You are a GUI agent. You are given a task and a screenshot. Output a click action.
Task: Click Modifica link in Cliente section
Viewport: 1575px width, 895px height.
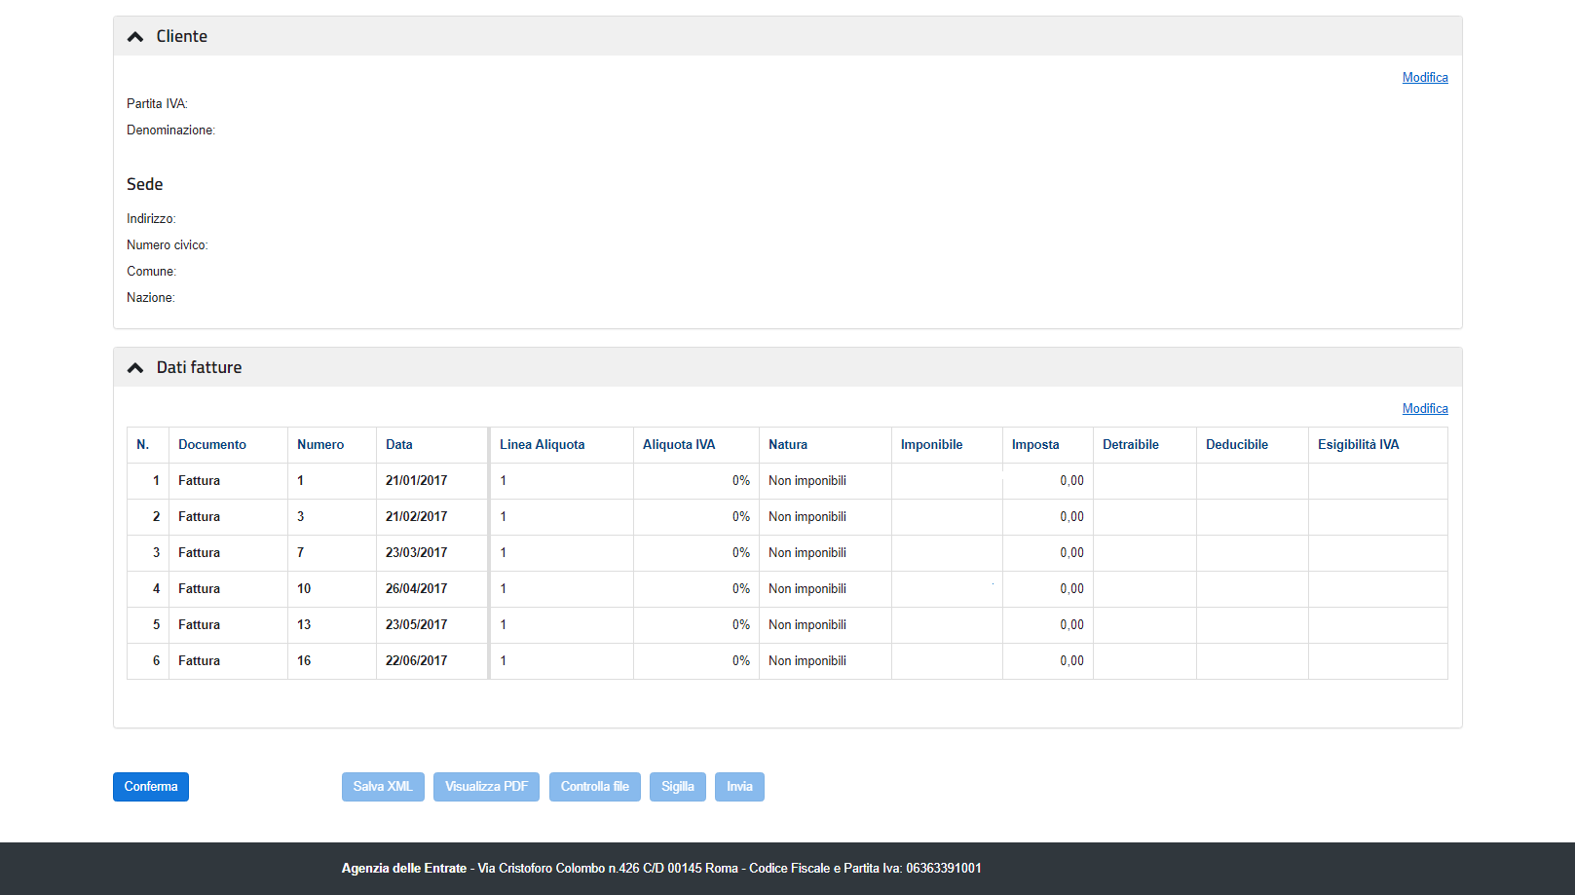[x=1424, y=78]
